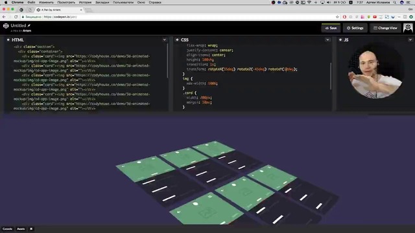
Task: Click the 'max-width: 100%' CSS line
Action: [202, 83]
